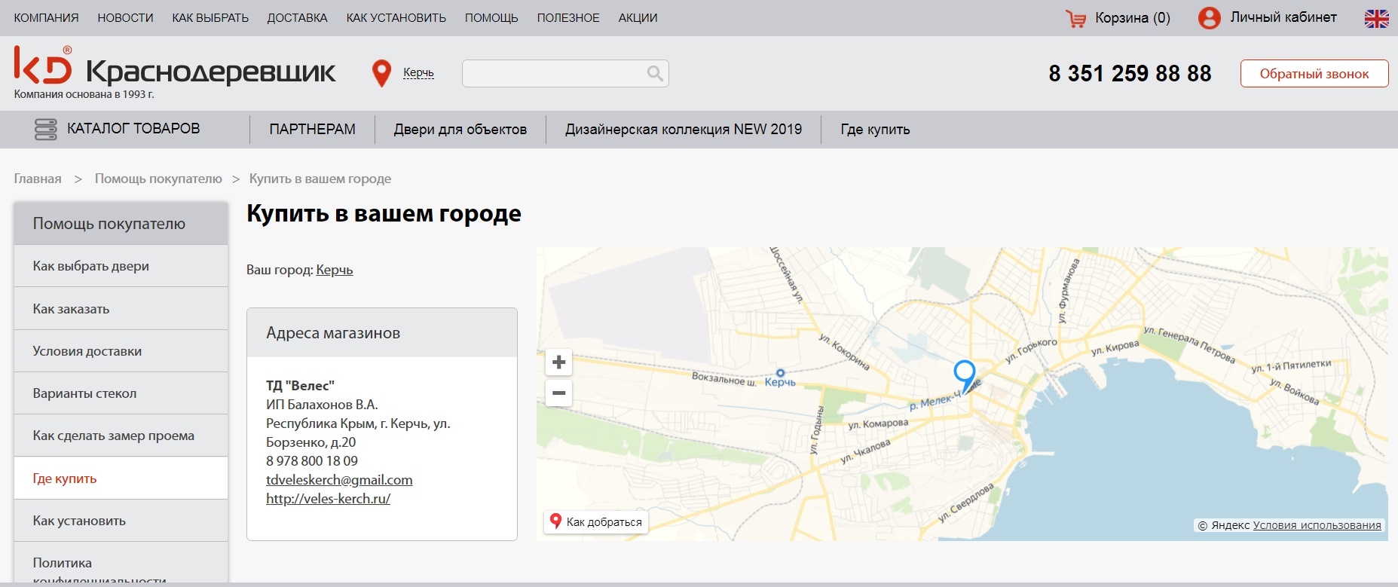This screenshot has width=1398, height=587.
Task: Open the ДОСТАВКА top menu item
Action: pyautogui.click(x=297, y=18)
